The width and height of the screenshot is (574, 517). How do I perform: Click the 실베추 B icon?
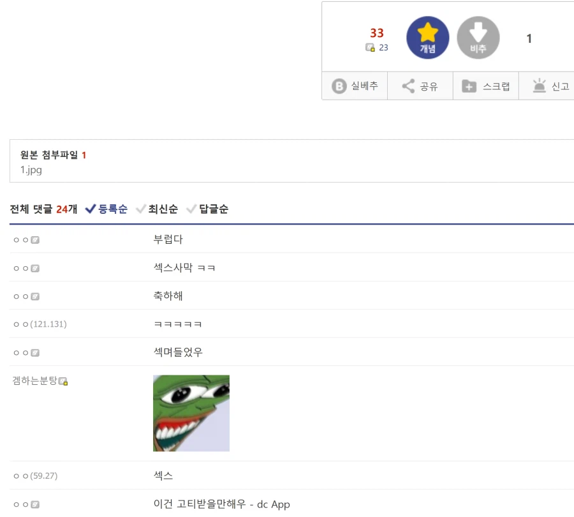355,86
